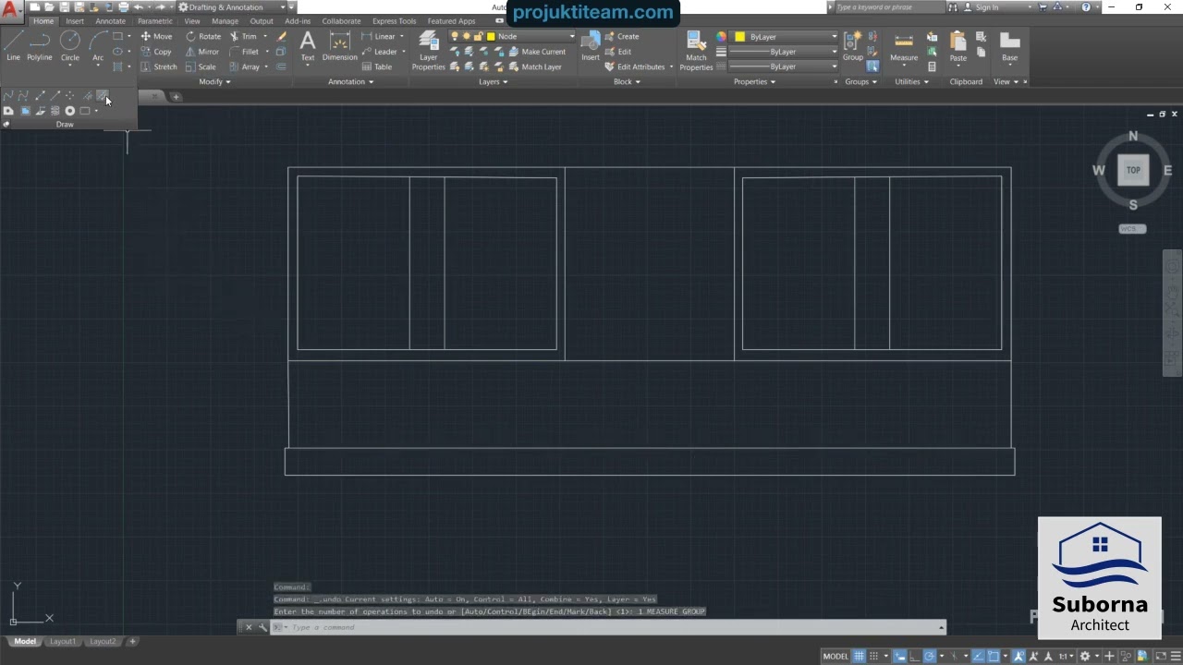The image size is (1183, 665).
Task: Click Match Layer button
Action: [534, 66]
